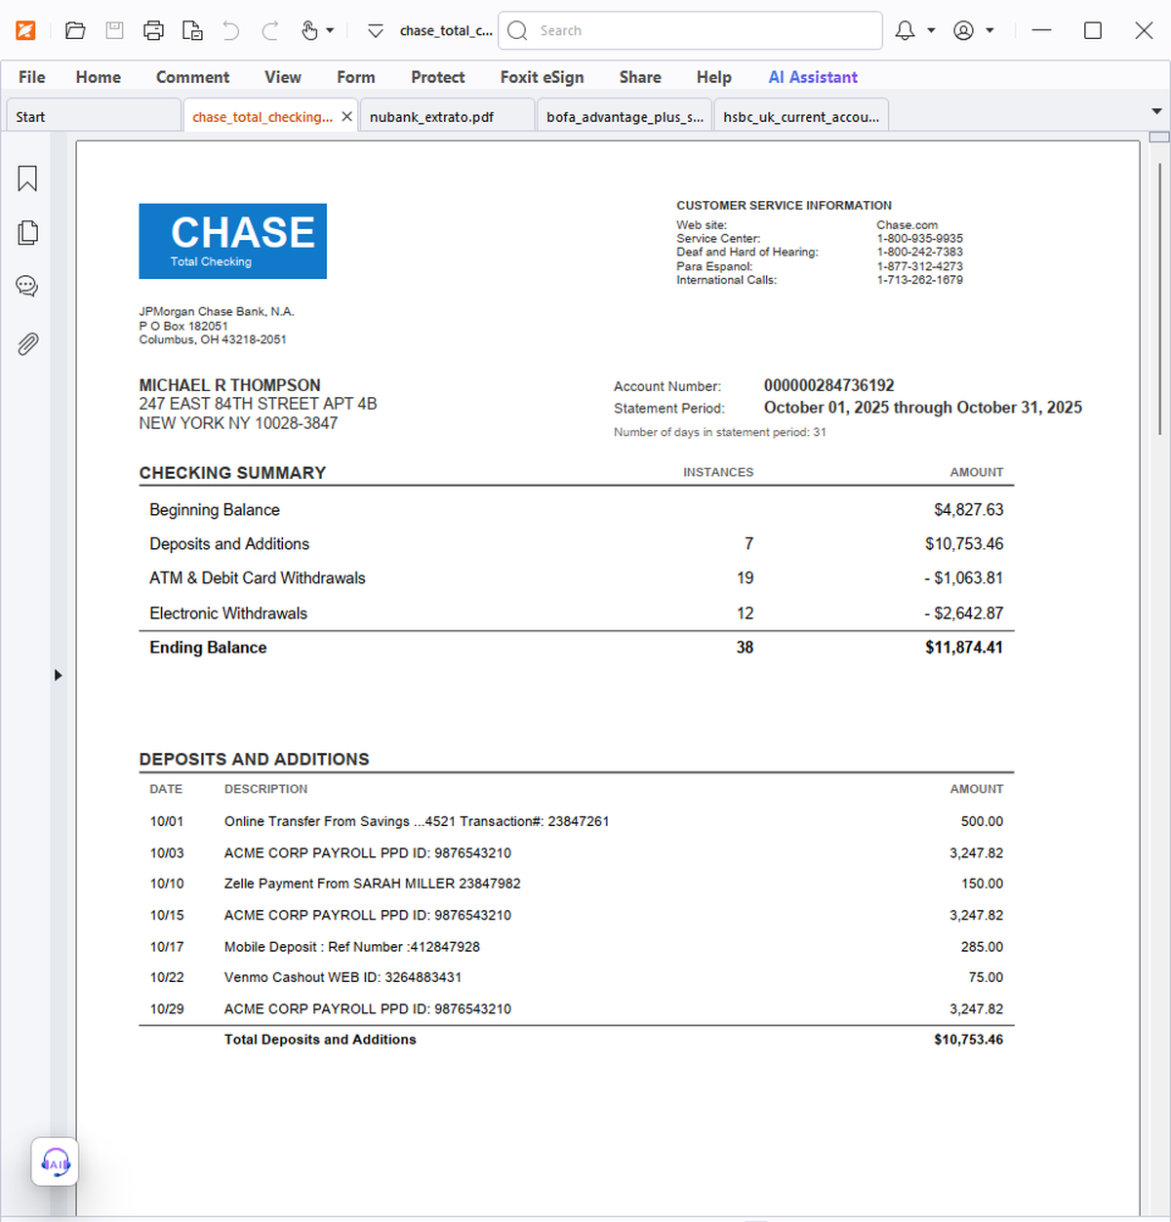Viewport: 1171px width, 1222px height.
Task: Open the View ribbon tab
Action: [x=283, y=77]
